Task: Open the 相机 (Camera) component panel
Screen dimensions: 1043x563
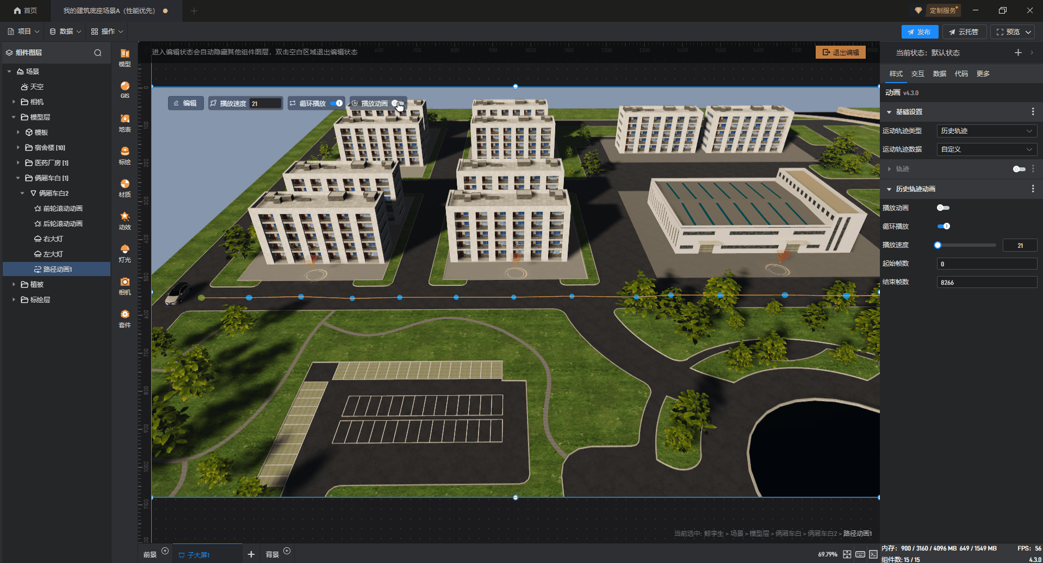Action: (125, 286)
